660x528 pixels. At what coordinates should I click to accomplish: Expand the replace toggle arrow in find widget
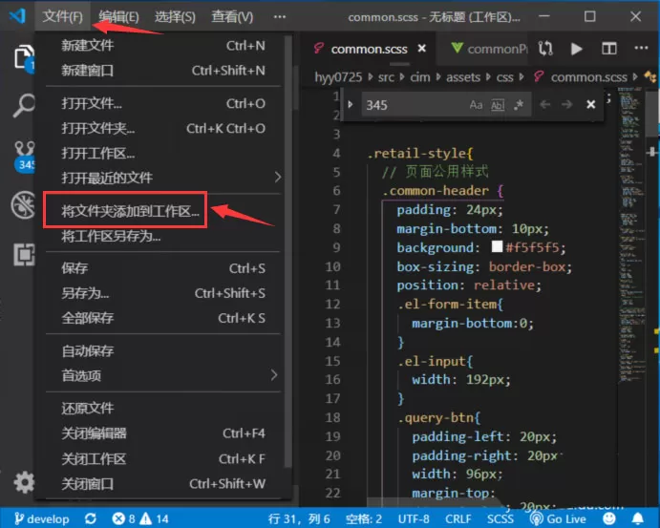click(351, 104)
